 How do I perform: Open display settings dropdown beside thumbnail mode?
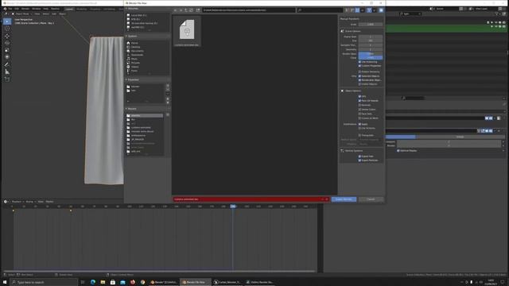pos(363,10)
